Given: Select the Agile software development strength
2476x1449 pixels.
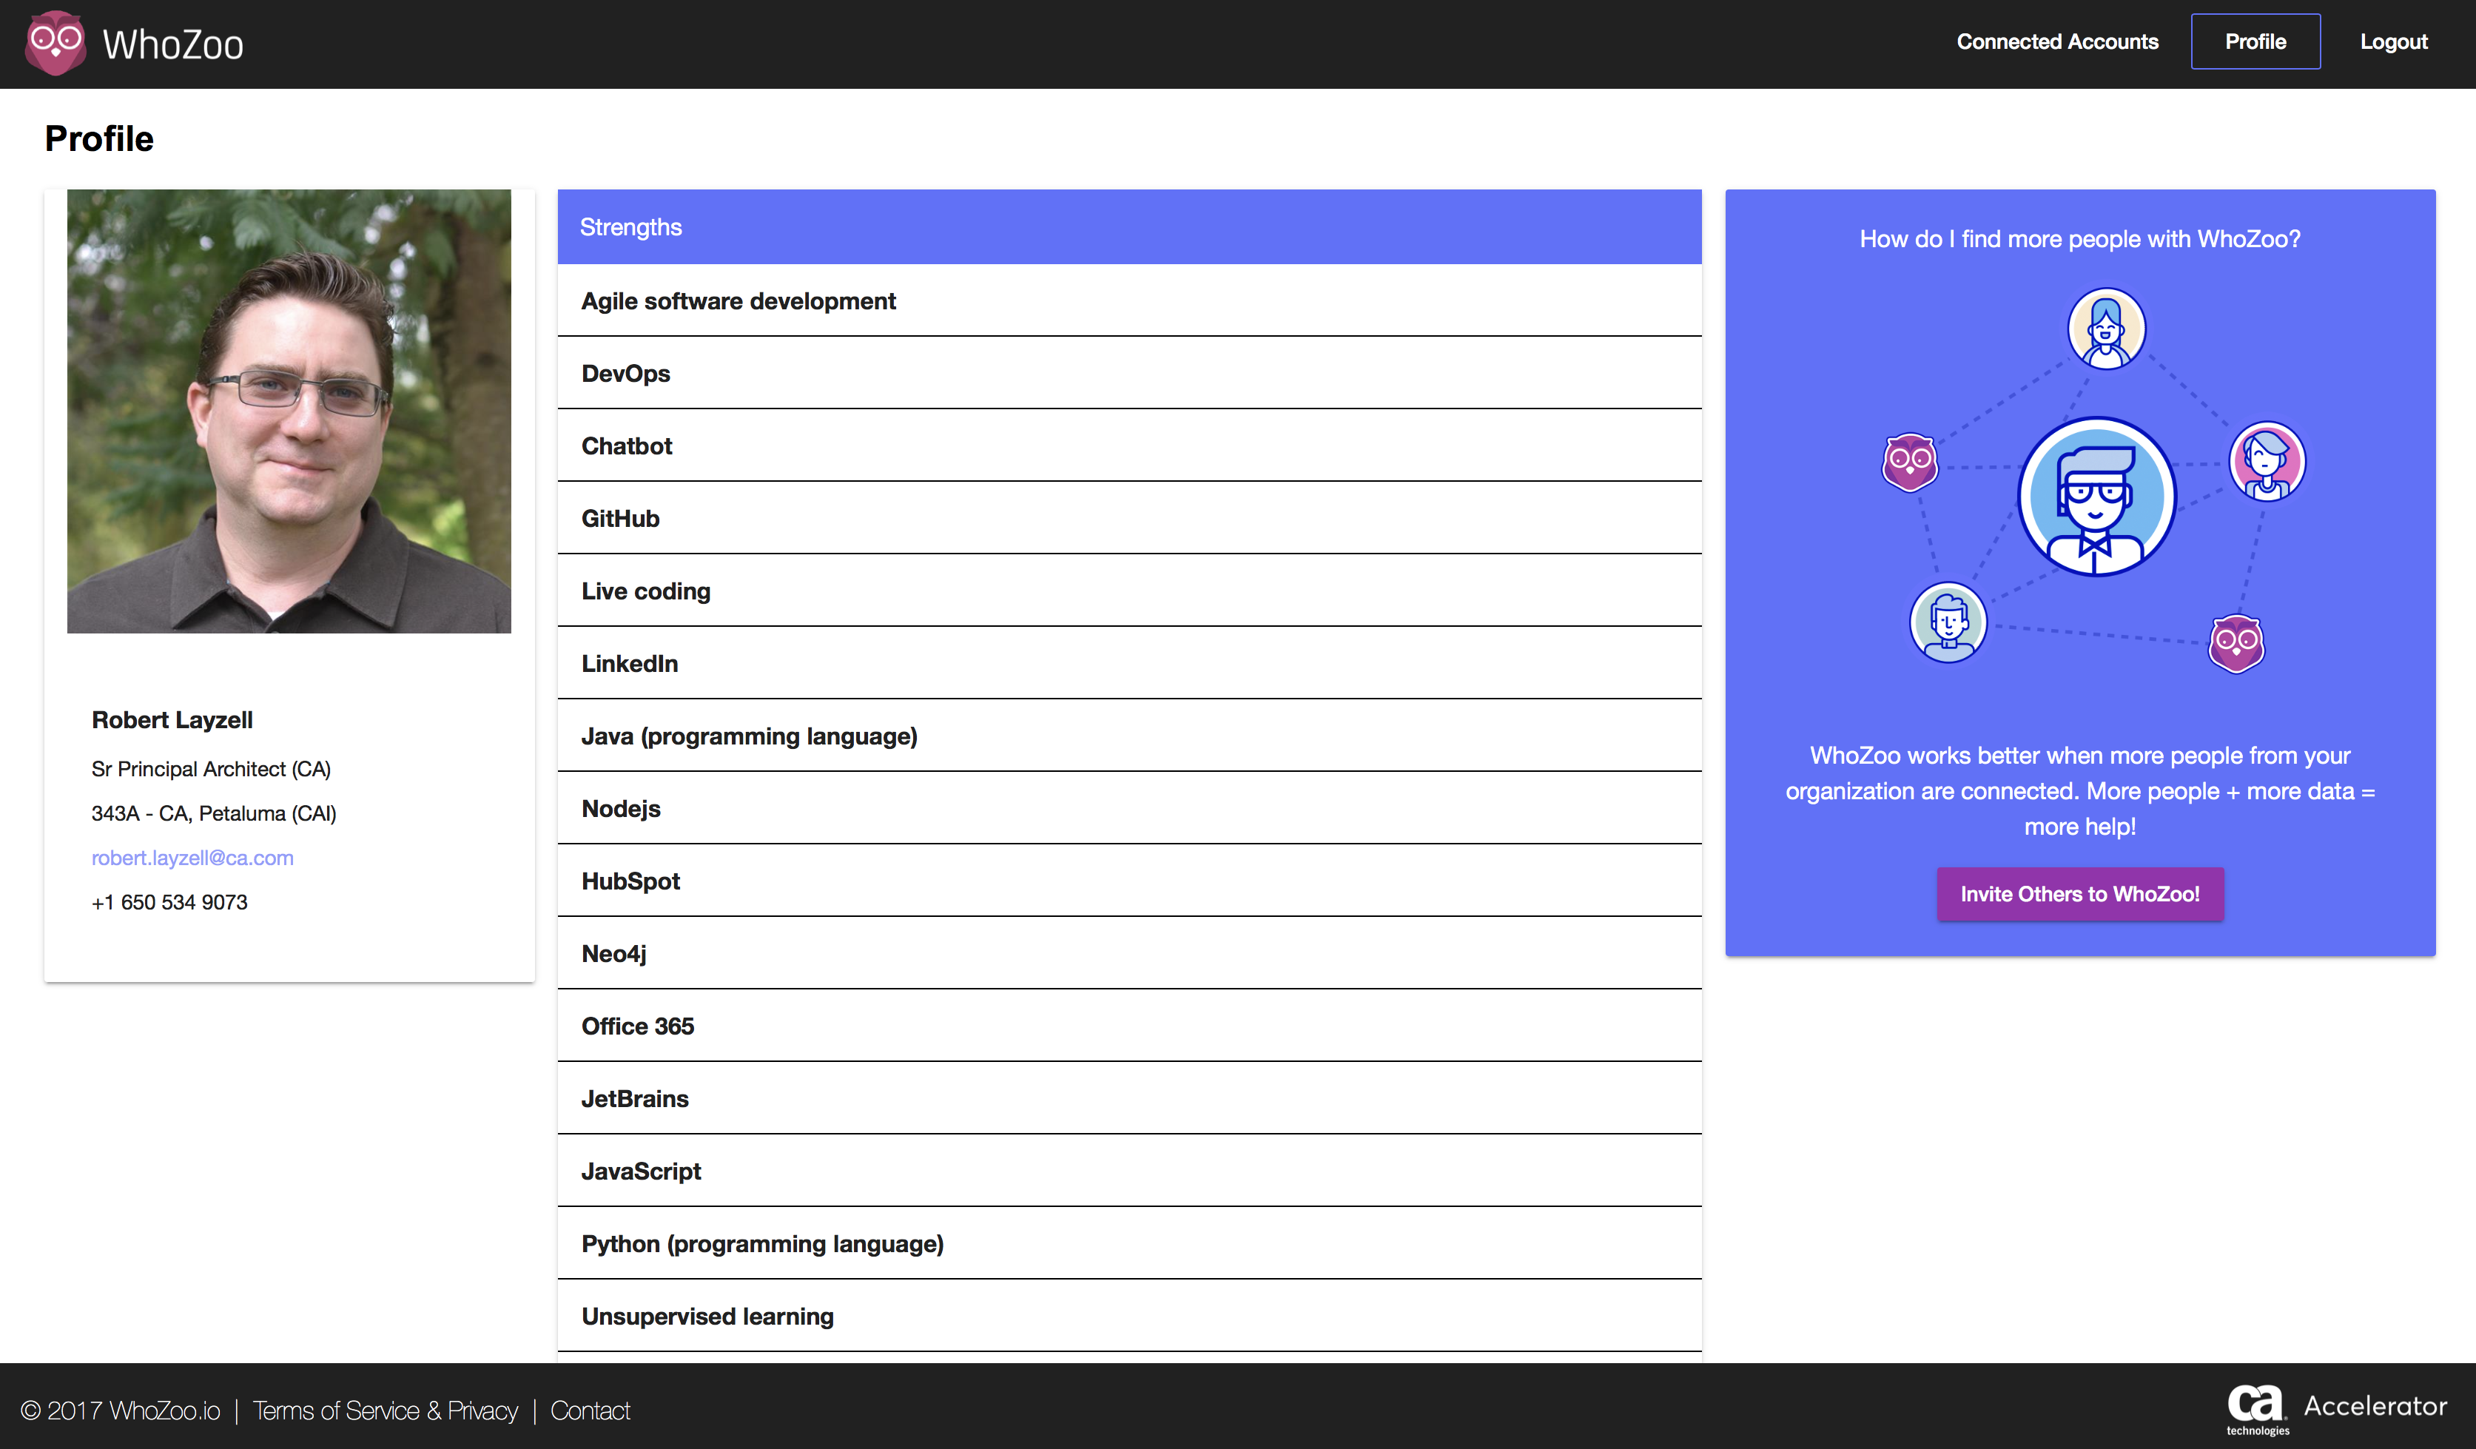Looking at the screenshot, I should (x=1129, y=300).
